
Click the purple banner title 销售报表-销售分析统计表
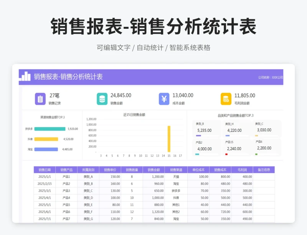tap(68, 77)
